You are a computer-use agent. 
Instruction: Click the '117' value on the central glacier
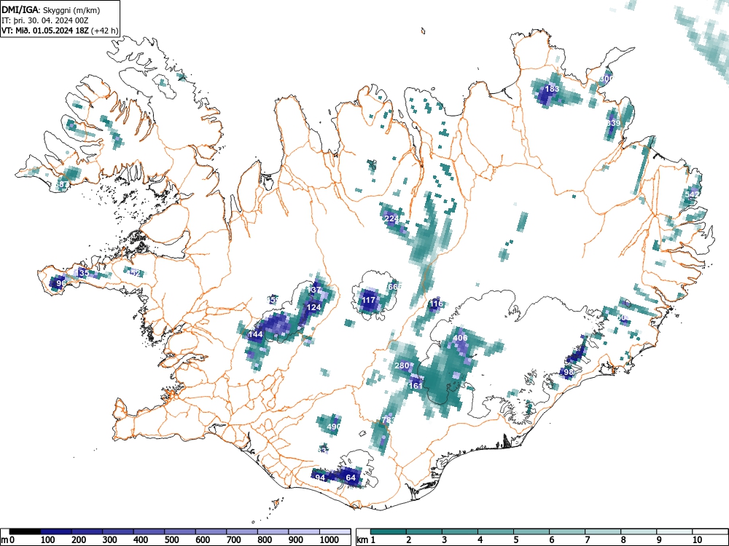(369, 300)
